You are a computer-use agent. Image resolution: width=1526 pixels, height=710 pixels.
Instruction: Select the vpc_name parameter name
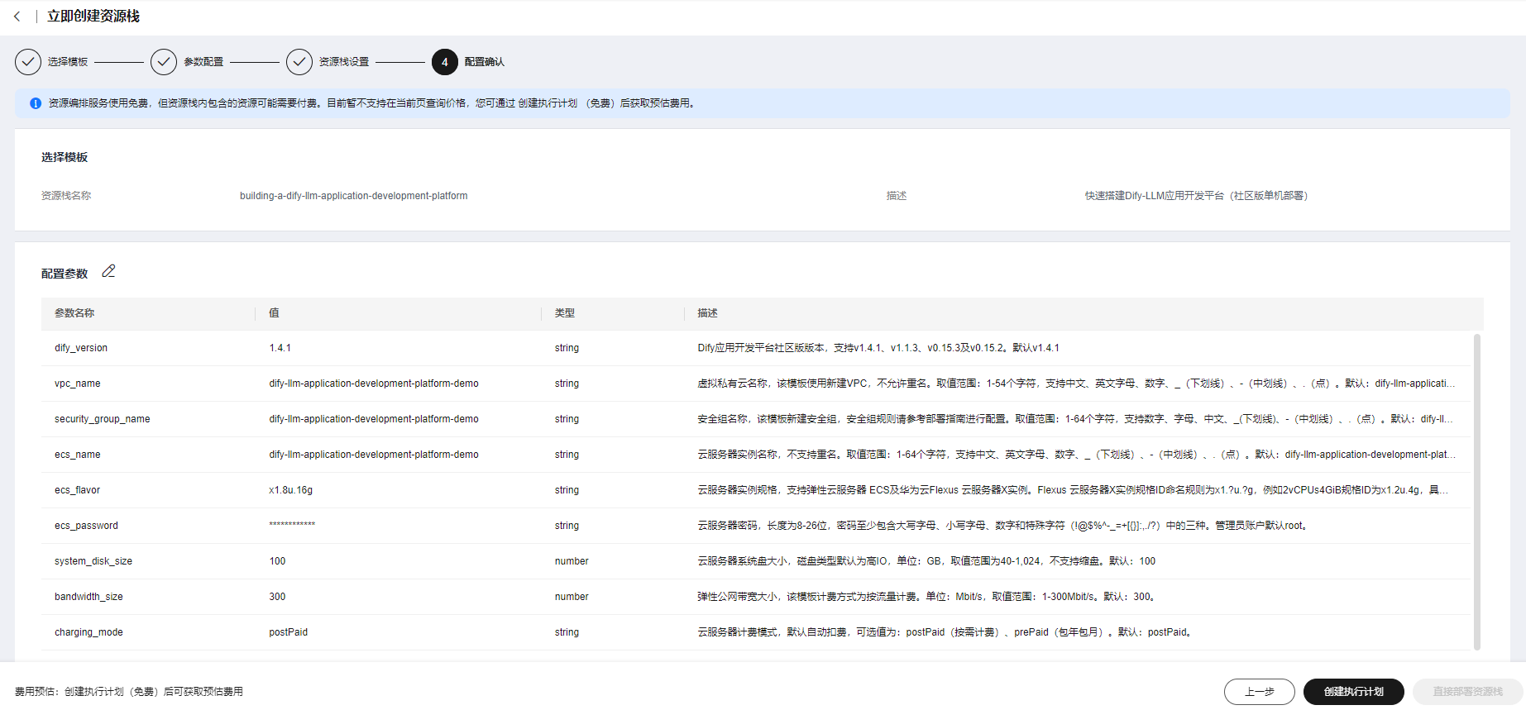coord(78,384)
